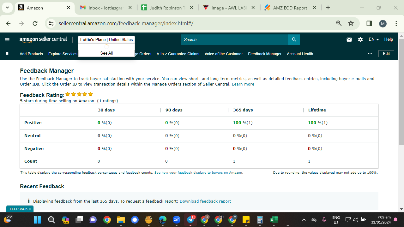Viewport: 404px width, 227px height.
Task: Click the 30 days column header
Action: point(106,110)
